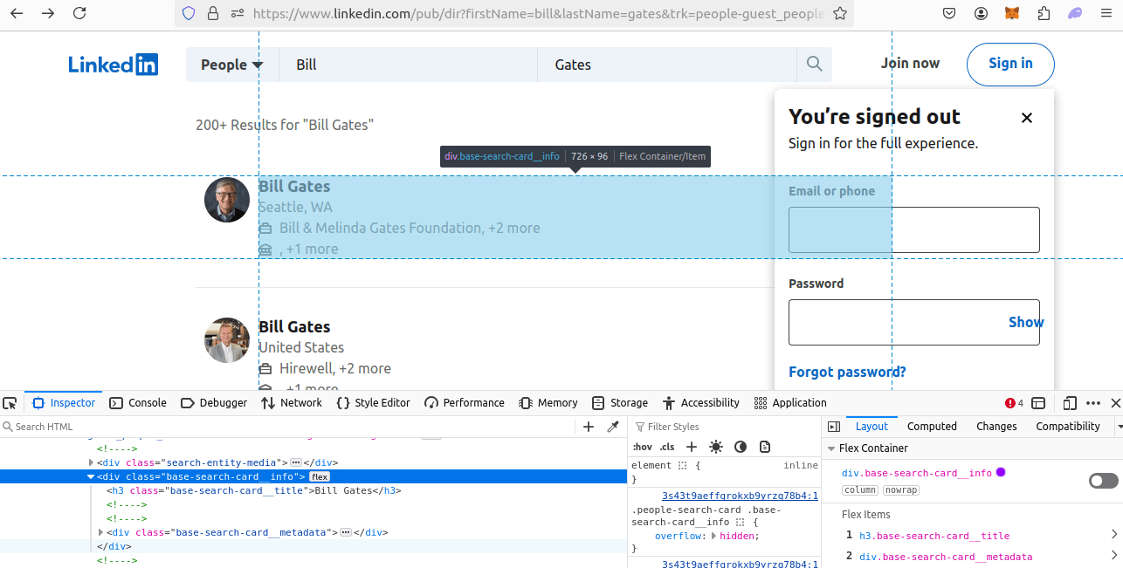Click Forgot password? link

coord(847,372)
